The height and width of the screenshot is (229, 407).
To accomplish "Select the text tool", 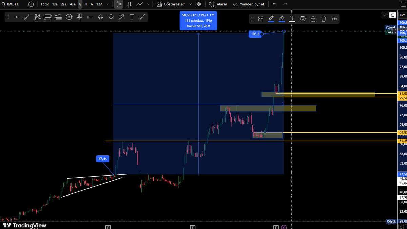I will click(132, 17).
